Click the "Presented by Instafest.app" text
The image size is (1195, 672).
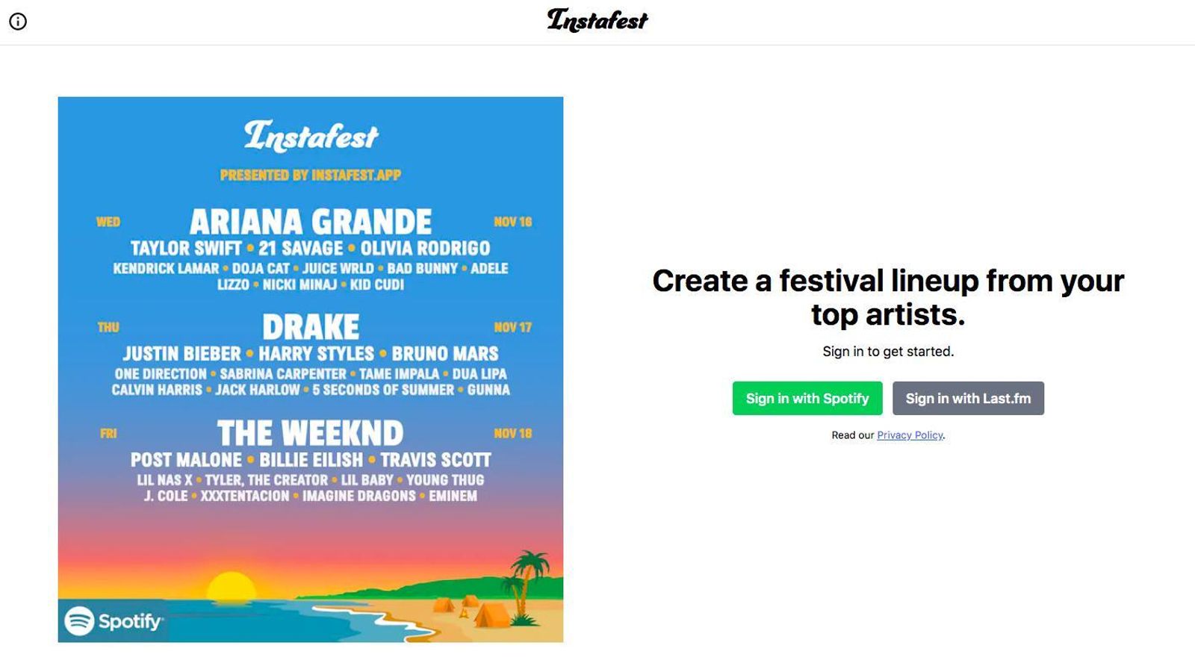click(311, 175)
